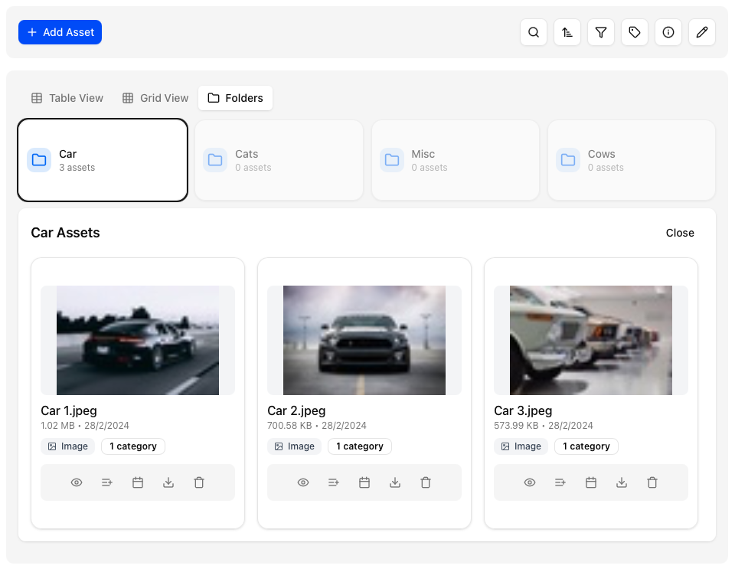This screenshot has width=735, height=572.
Task: Click the pencil edit icon
Action: 702,32
